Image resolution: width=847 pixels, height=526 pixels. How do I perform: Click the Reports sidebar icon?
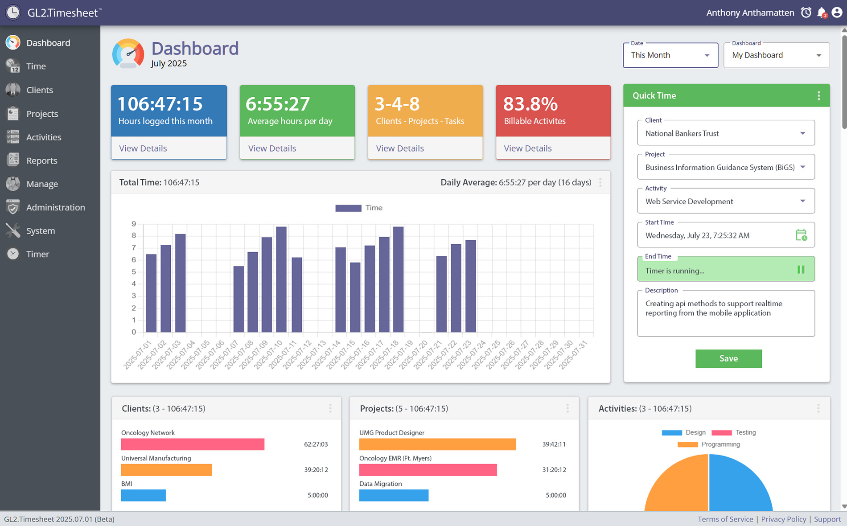click(13, 160)
